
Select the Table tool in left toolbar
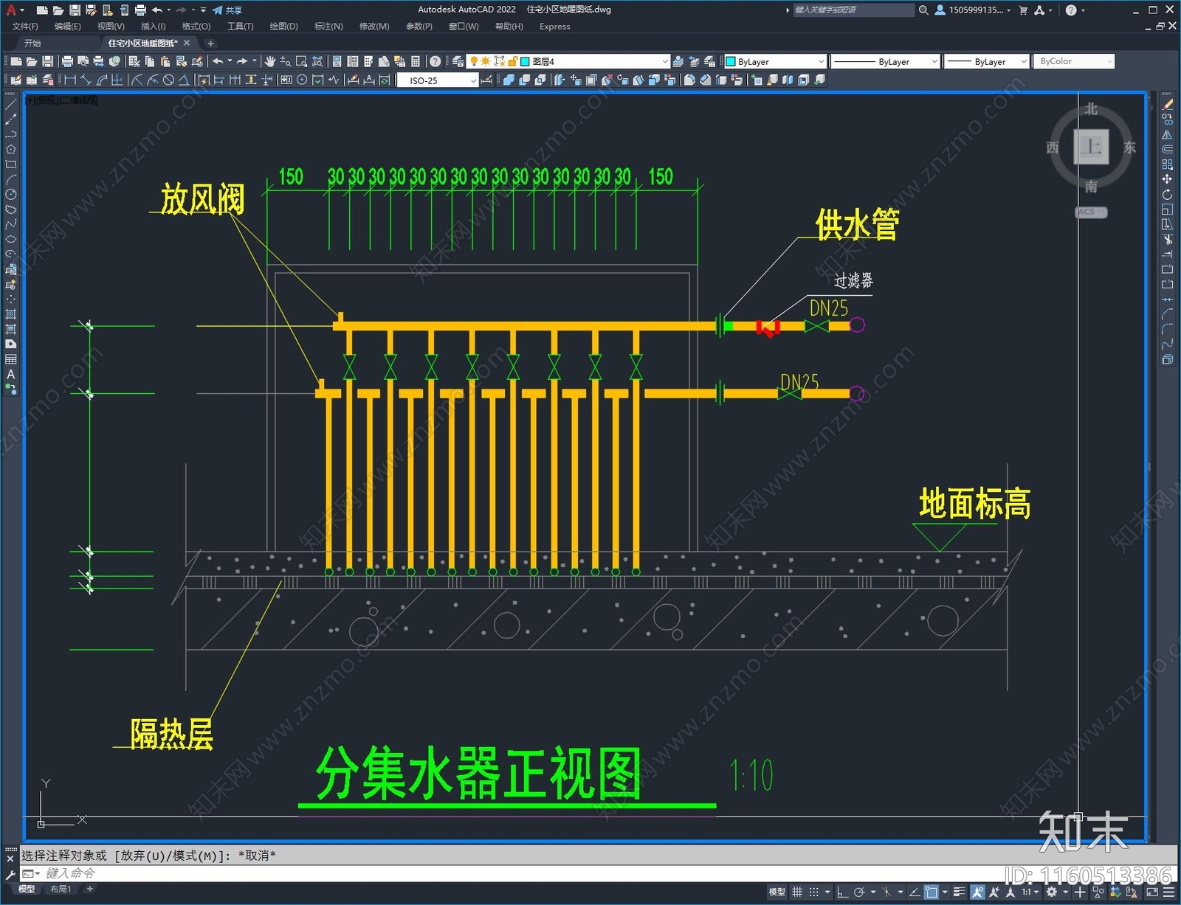click(10, 359)
